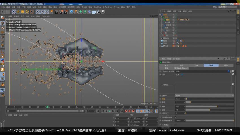Toggle Y axis lock

[42, 12]
